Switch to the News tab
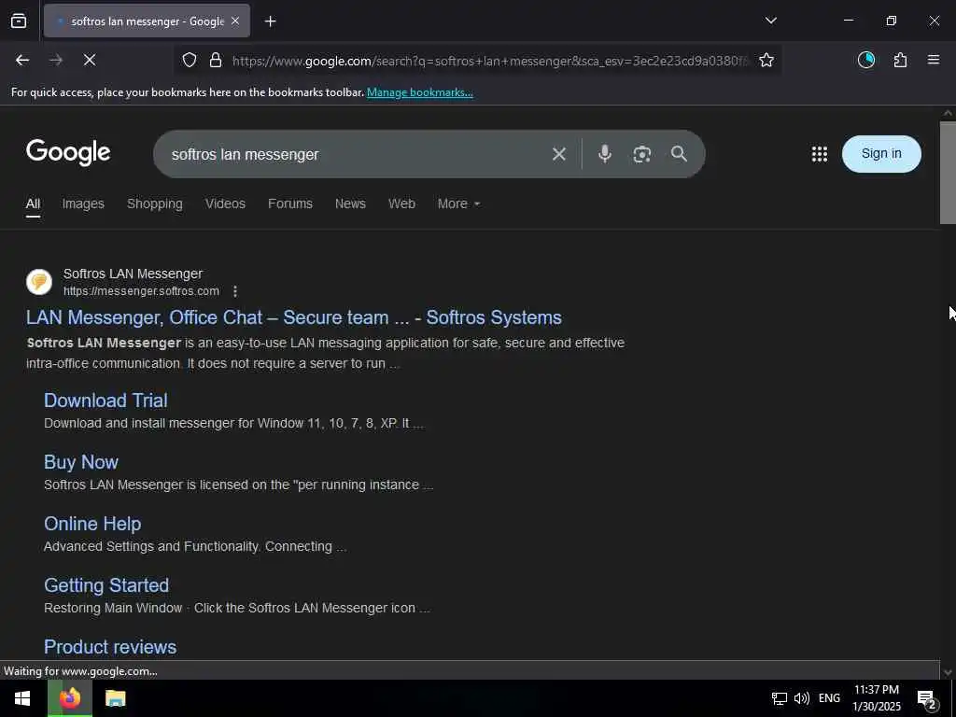 [x=351, y=204]
